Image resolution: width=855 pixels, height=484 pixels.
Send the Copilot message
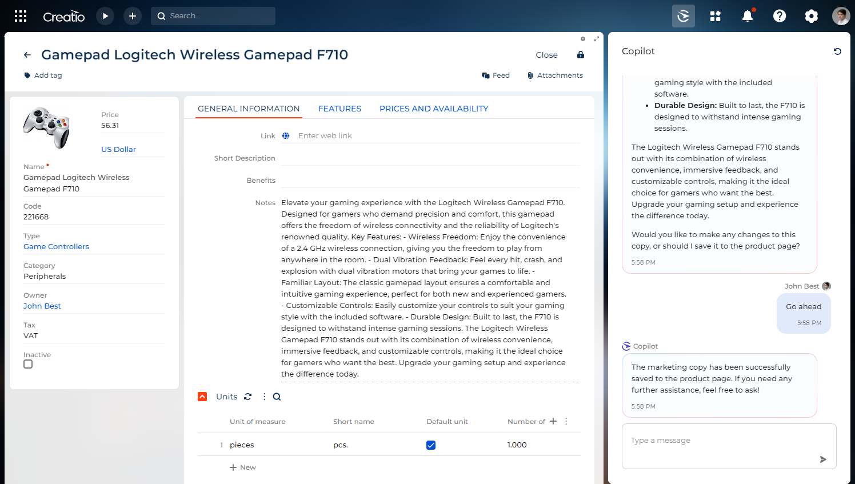(x=823, y=459)
